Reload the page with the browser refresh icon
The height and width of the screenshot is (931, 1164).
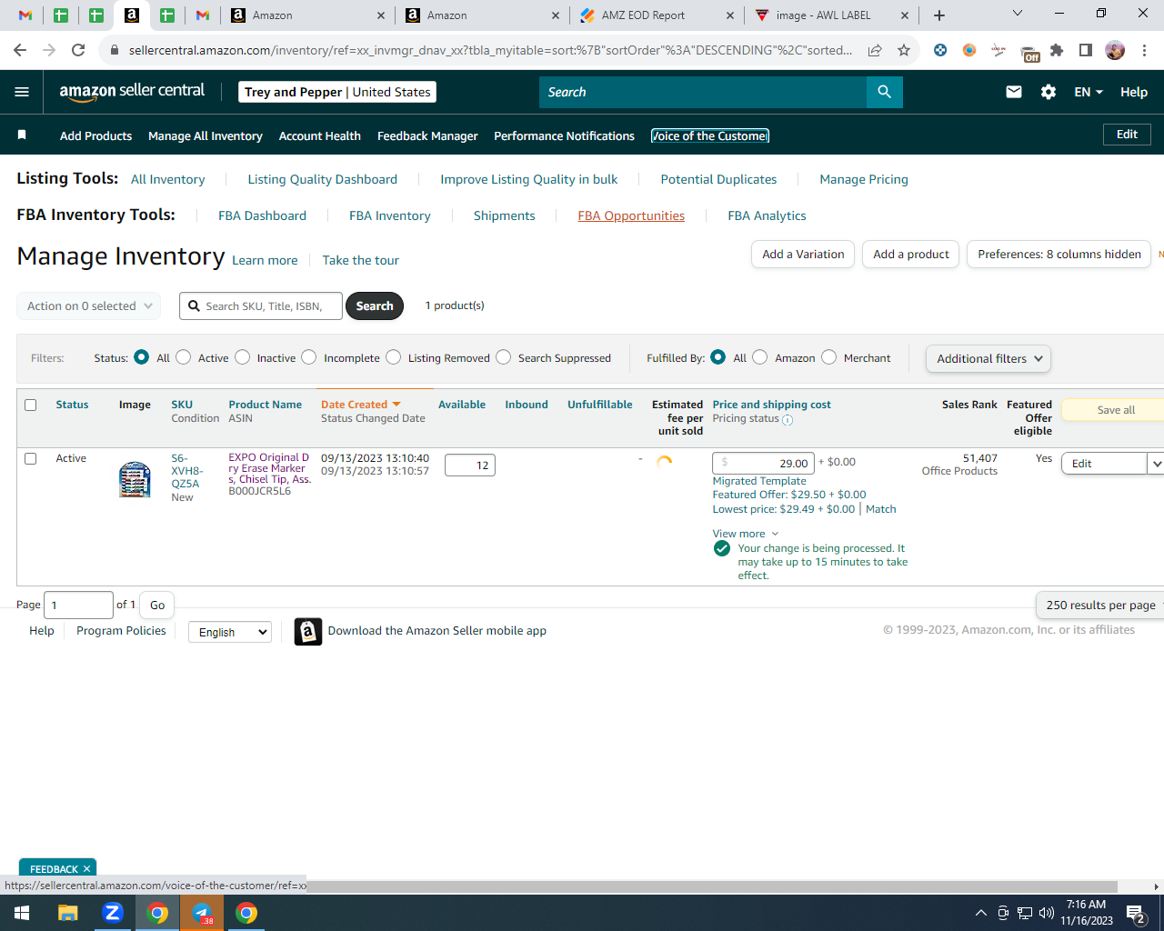(x=78, y=50)
